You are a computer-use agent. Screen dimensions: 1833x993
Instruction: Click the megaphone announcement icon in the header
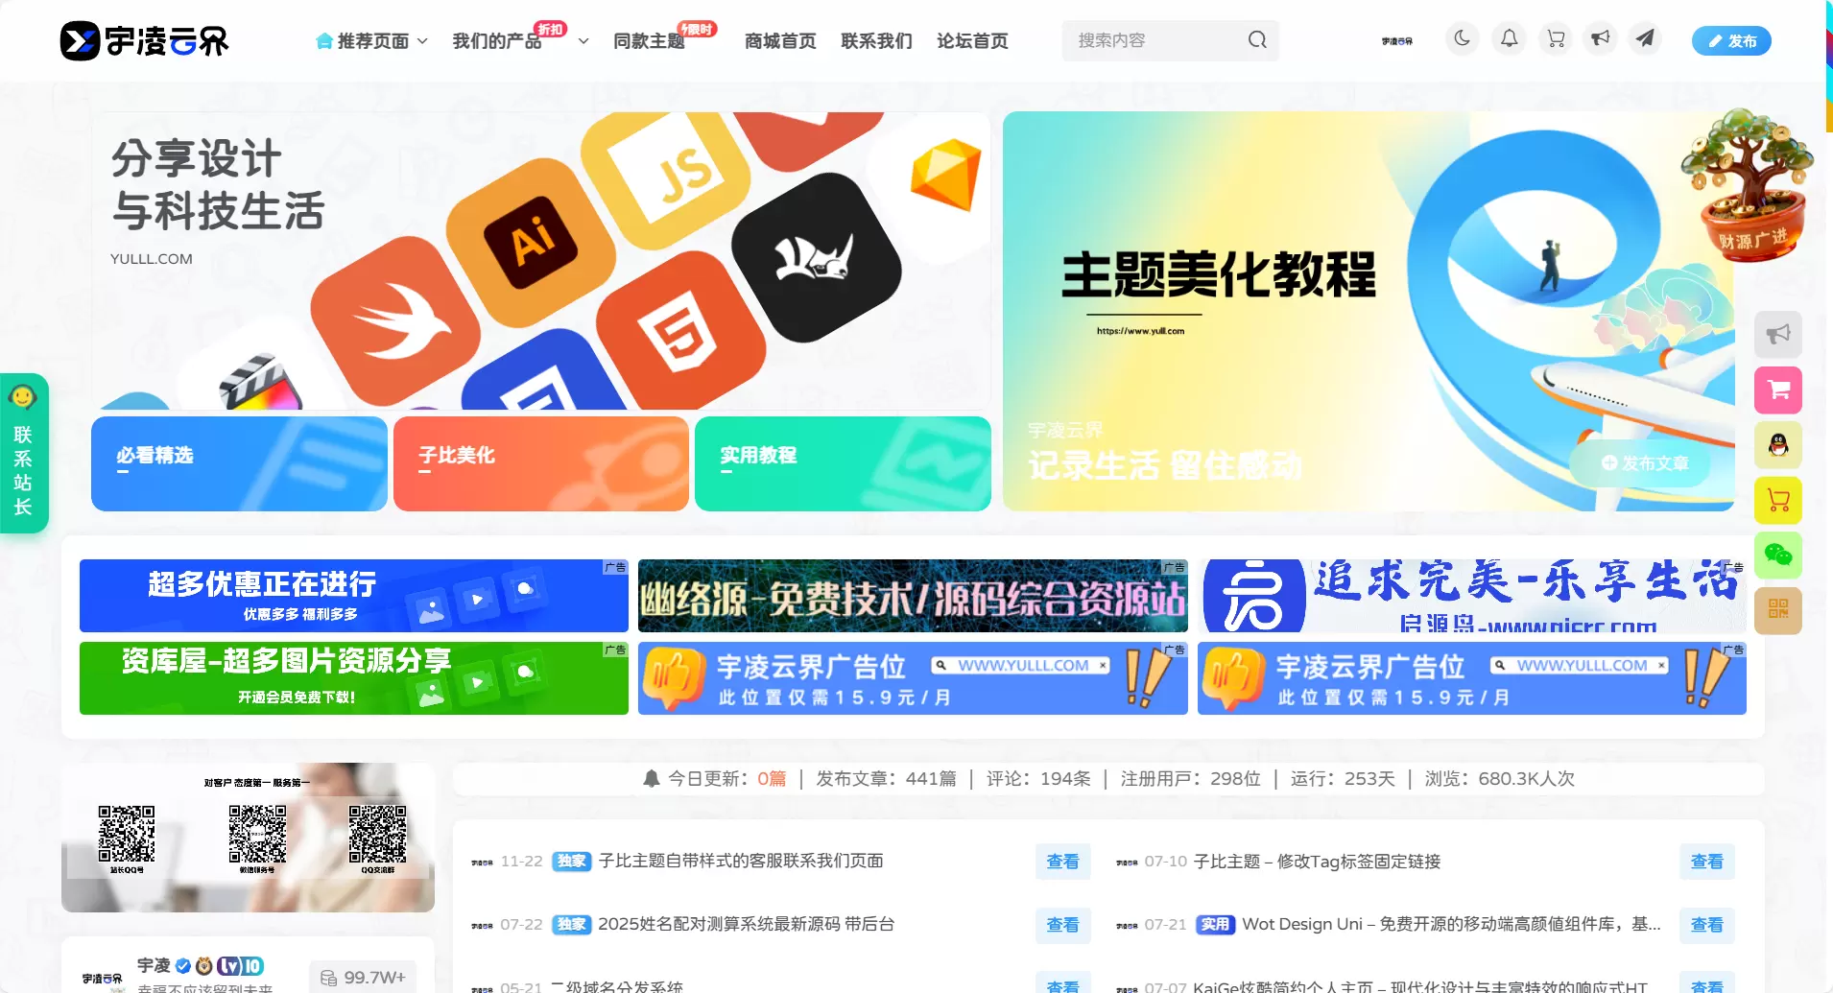point(1600,39)
